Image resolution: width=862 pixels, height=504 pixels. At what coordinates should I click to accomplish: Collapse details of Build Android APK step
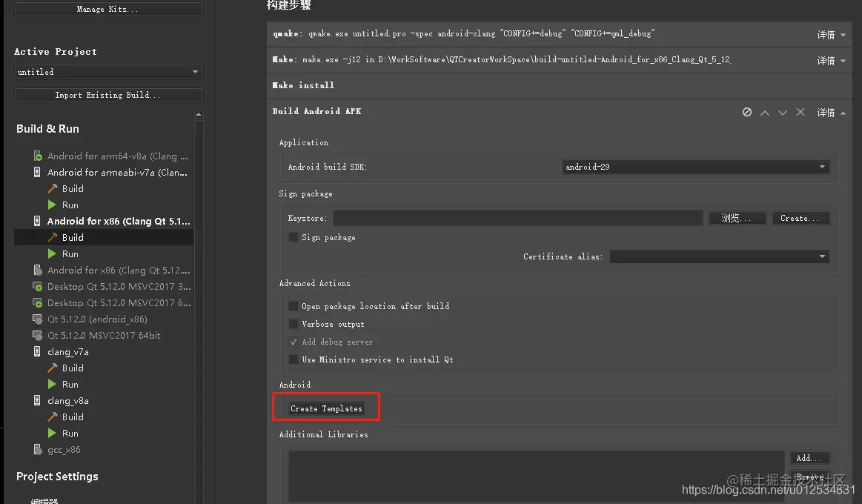(831, 112)
